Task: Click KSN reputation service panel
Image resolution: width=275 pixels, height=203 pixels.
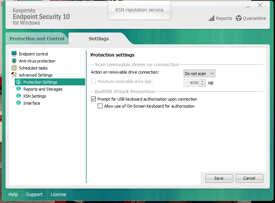Action: [139, 10]
